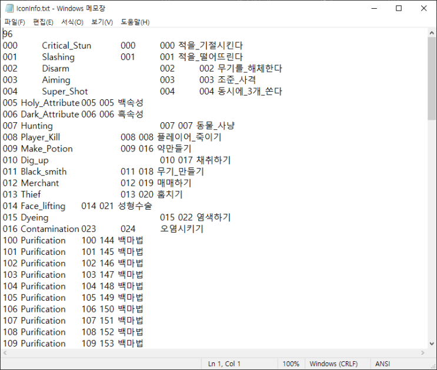437x370 pixels.
Task: Click Korean text '매매하기'
Action: pyautogui.click(x=174, y=183)
